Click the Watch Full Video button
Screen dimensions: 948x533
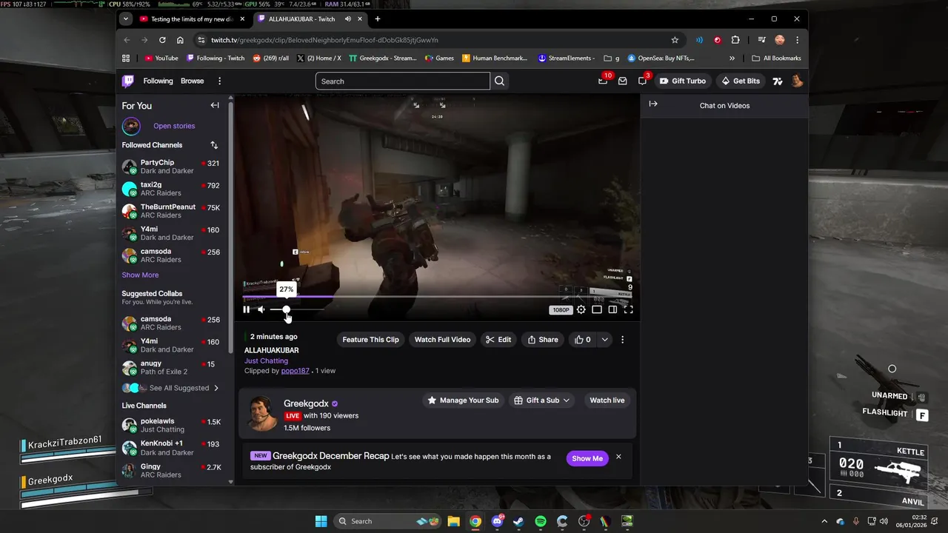pos(442,340)
